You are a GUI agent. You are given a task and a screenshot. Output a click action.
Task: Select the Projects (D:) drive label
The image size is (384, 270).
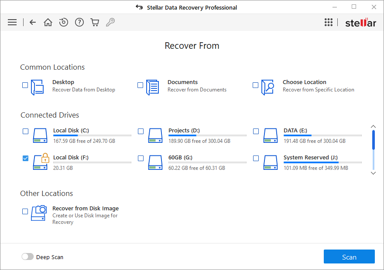pyautogui.click(x=183, y=130)
